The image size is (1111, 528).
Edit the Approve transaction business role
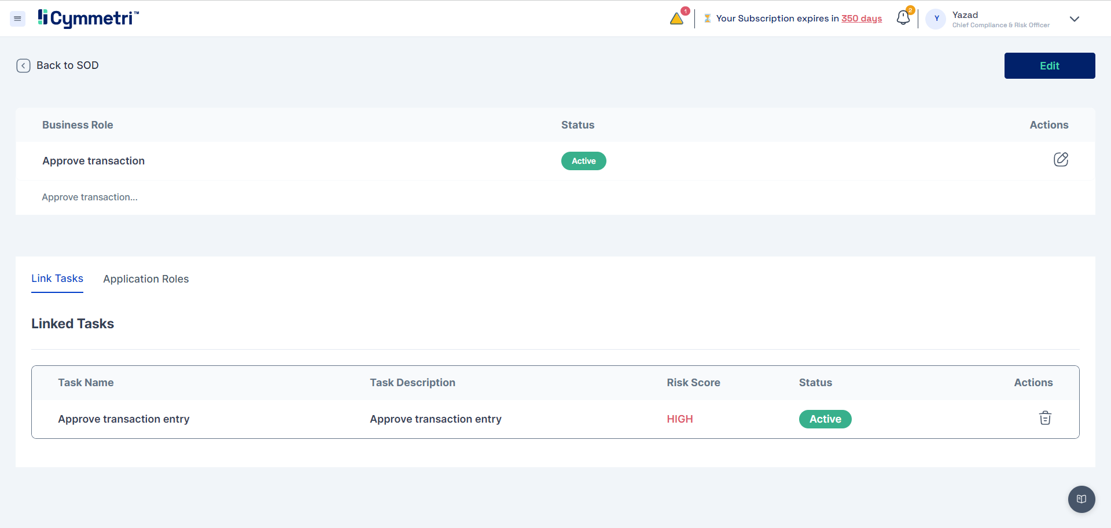pos(1060,160)
